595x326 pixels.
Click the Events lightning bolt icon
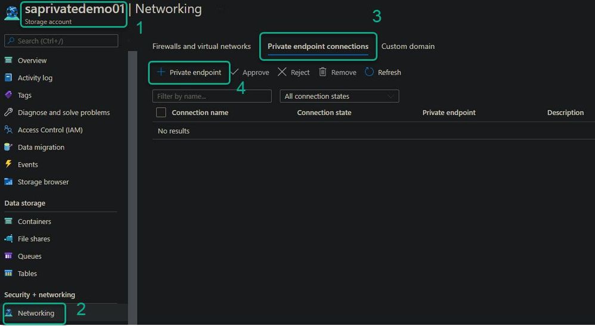(8, 164)
